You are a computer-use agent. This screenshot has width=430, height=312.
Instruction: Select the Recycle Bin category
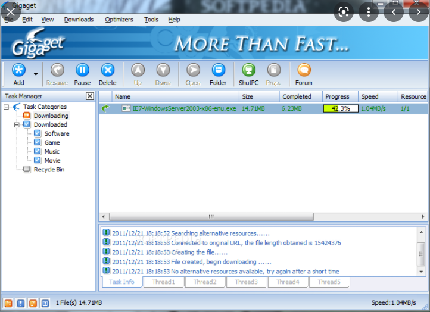pyautogui.click(x=49, y=170)
